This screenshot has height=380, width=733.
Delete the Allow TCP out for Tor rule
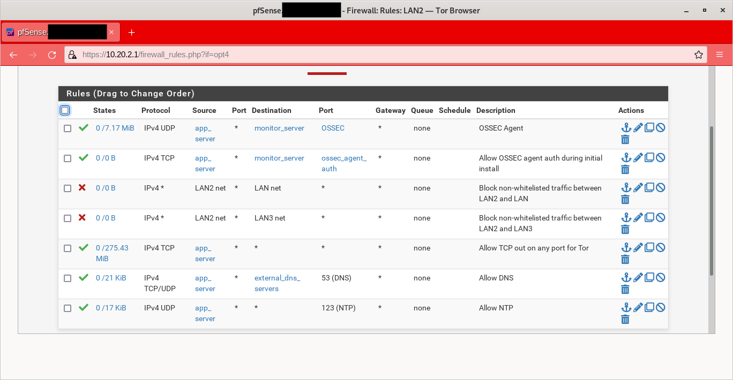point(625,259)
